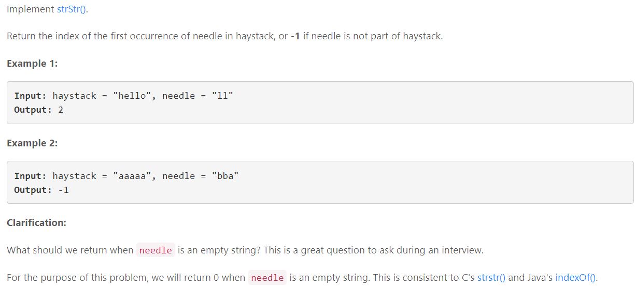Click the "aaaaa" haystack string value
Image resolution: width=636 pixels, height=286 pixels.
(132, 176)
